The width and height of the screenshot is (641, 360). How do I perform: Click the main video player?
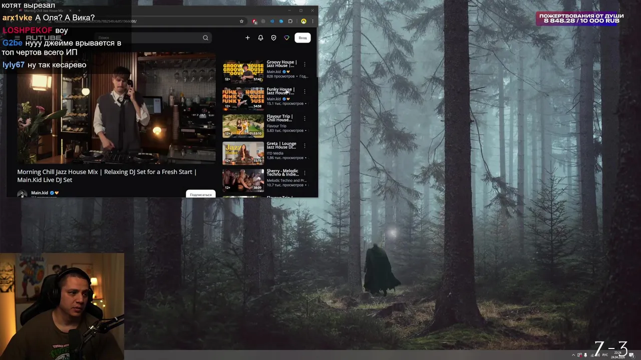117,107
